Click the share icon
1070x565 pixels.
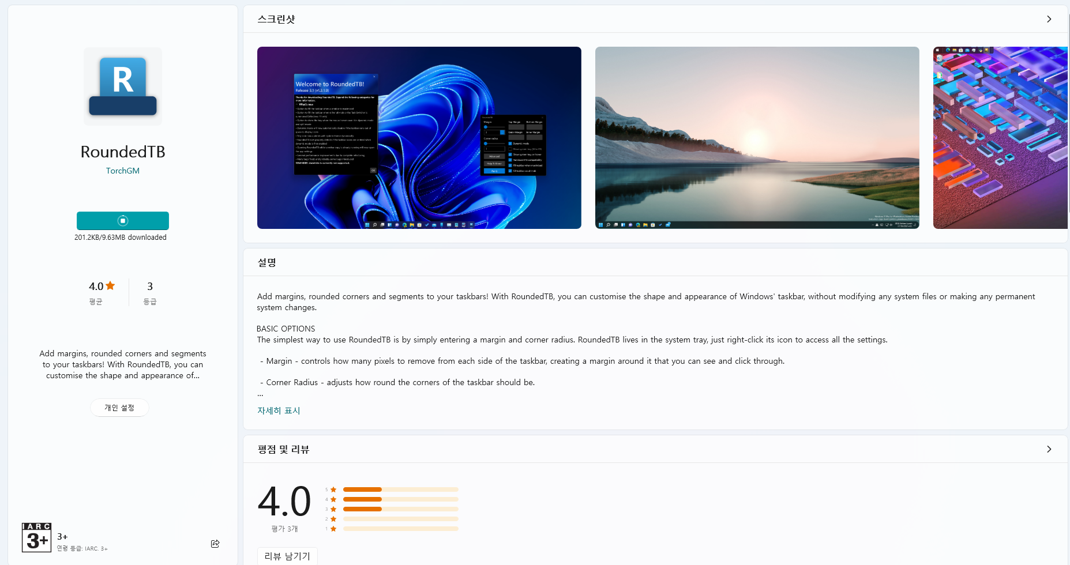pyautogui.click(x=215, y=544)
